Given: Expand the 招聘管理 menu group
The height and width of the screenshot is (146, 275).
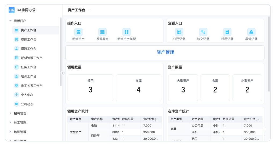Looking at the screenshot, I should coord(10,113).
